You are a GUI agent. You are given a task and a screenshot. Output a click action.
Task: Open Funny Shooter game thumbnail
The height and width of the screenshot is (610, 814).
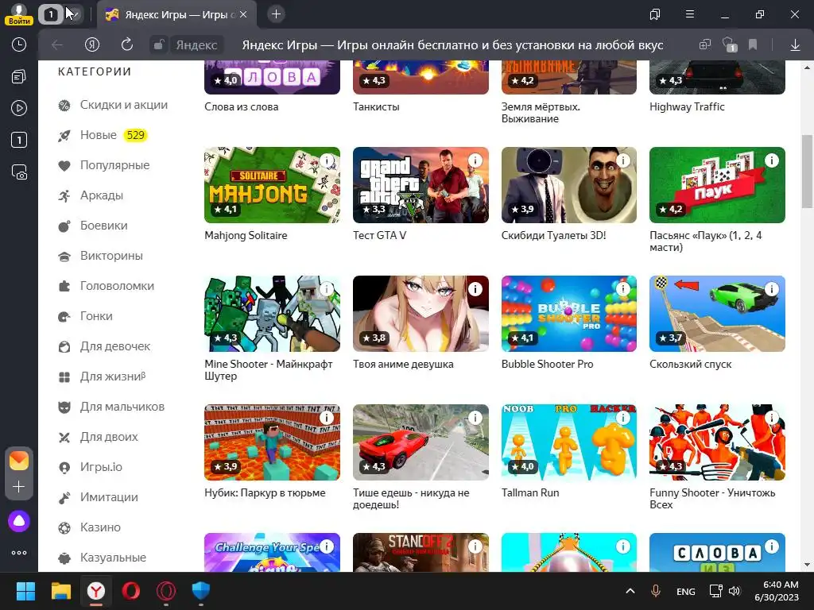tap(717, 442)
